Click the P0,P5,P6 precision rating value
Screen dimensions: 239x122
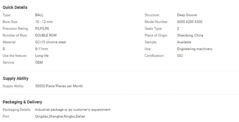click(42, 29)
